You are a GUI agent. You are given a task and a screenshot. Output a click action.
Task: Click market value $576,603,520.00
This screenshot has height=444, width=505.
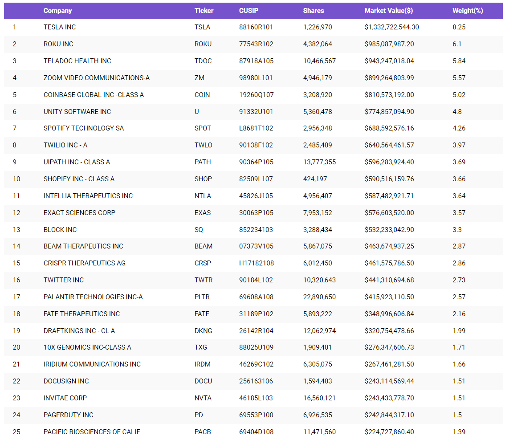pyautogui.click(x=389, y=212)
